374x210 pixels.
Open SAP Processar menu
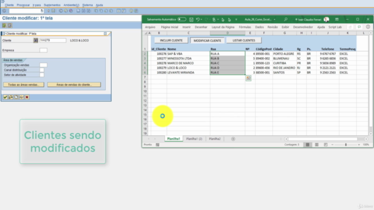23,5
